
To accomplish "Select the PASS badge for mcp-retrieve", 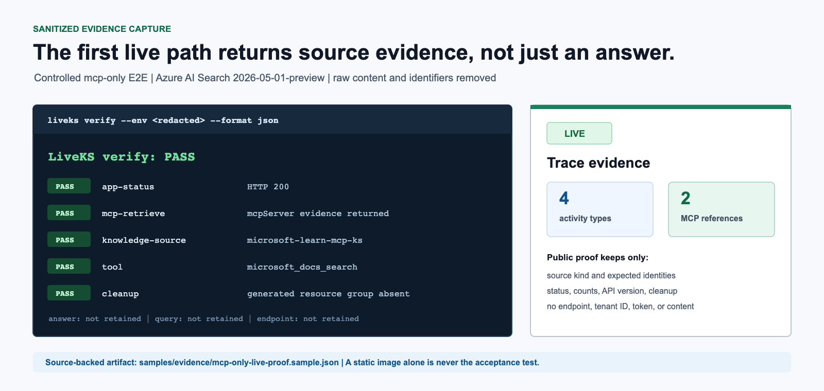I will [69, 213].
